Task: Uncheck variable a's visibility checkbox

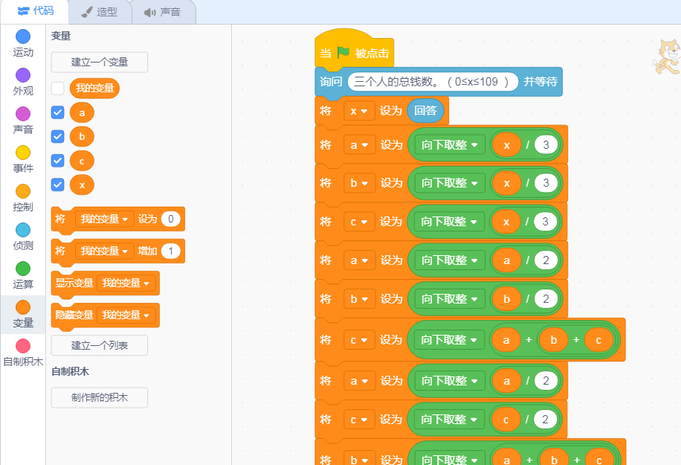Action: pos(57,112)
